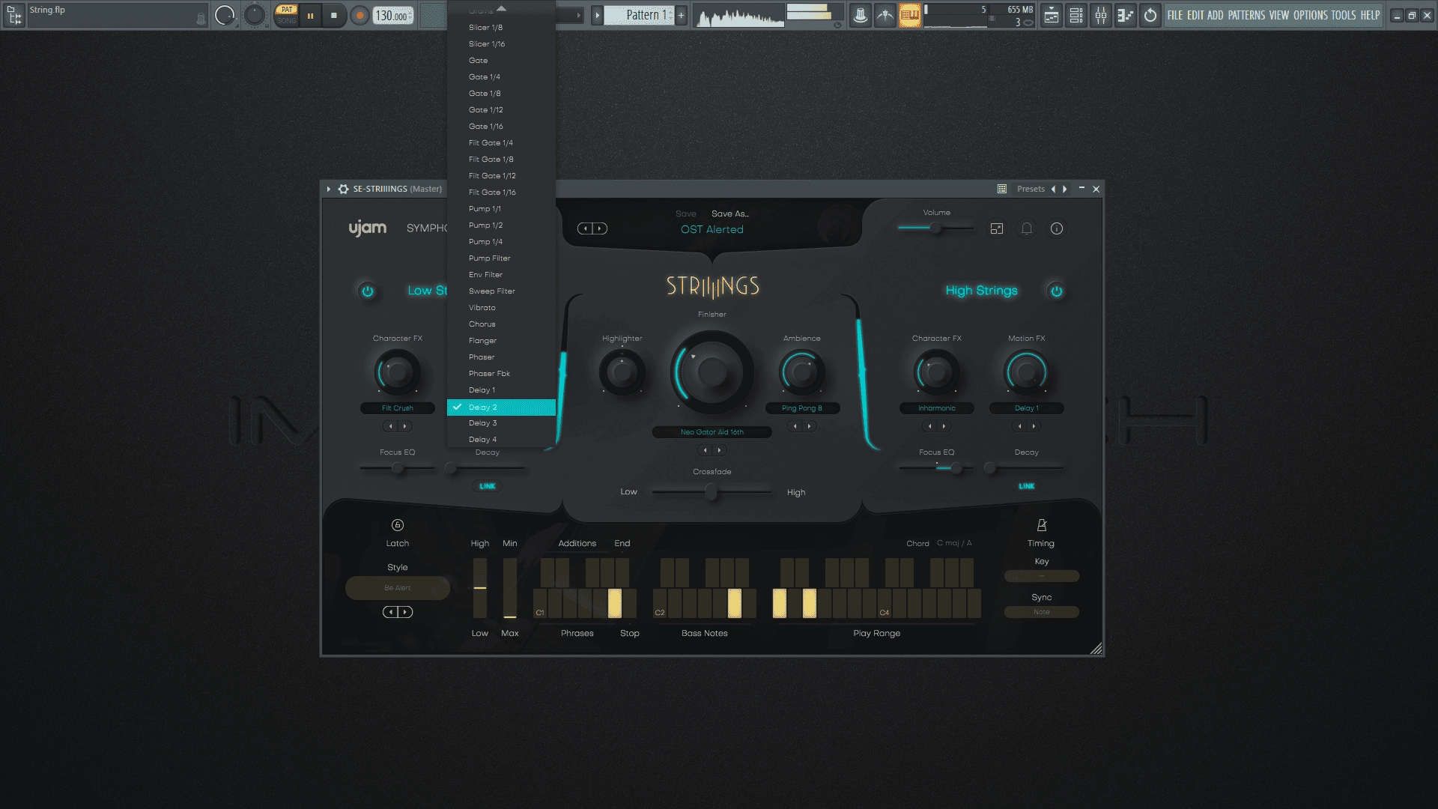Click the plugin window resize icon near Volume

point(997,228)
